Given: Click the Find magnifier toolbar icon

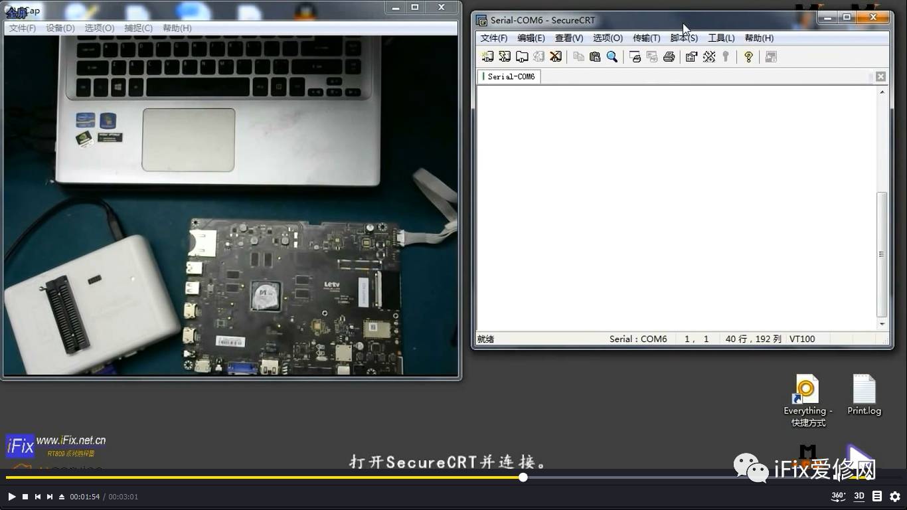Looking at the screenshot, I should pyautogui.click(x=612, y=57).
